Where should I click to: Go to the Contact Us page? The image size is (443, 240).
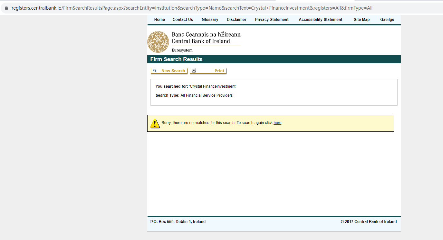pyautogui.click(x=183, y=20)
